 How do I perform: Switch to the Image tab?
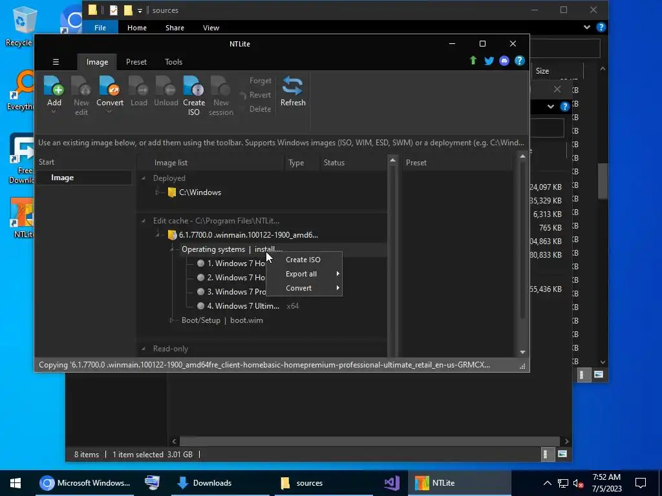pos(97,62)
